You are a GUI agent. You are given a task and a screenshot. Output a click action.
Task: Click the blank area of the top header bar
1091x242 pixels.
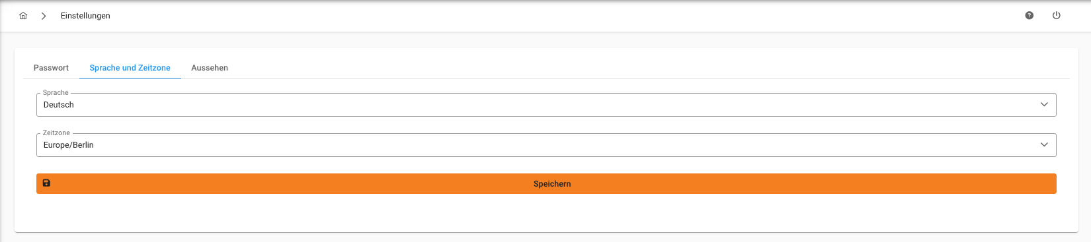coord(562,16)
